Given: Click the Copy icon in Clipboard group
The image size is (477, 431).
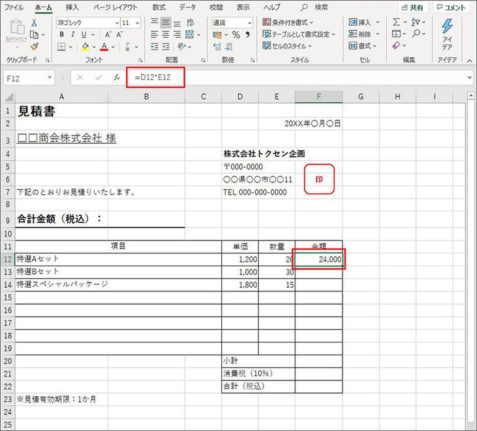Looking at the screenshot, I should point(34,35).
